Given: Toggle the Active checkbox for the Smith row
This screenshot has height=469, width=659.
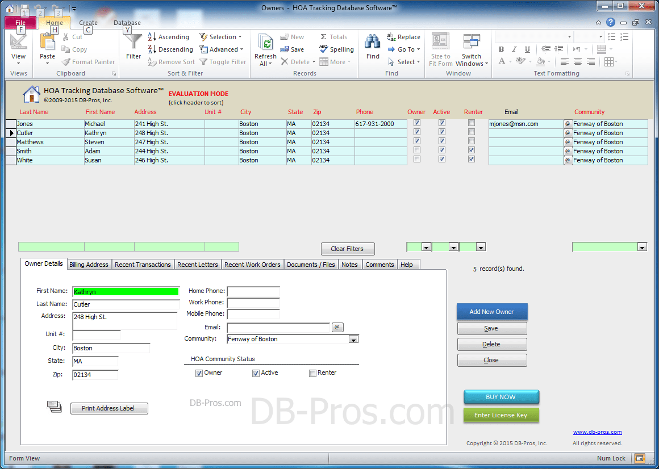Looking at the screenshot, I should pos(441,150).
